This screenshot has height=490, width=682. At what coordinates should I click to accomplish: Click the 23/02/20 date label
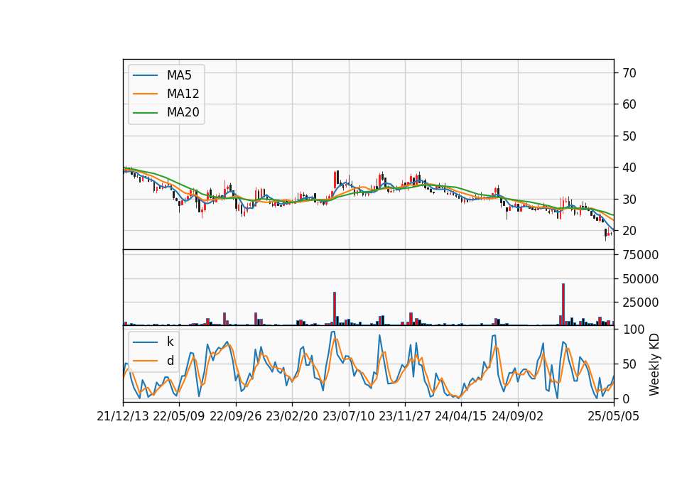(x=292, y=416)
